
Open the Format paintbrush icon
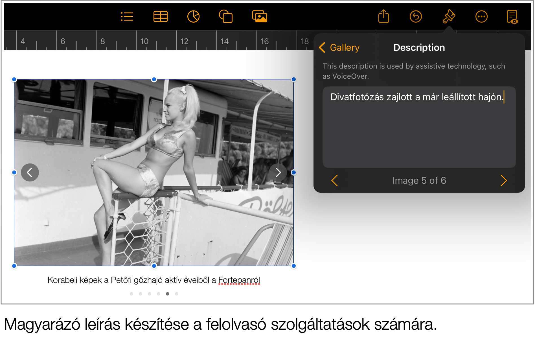pos(449,16)
